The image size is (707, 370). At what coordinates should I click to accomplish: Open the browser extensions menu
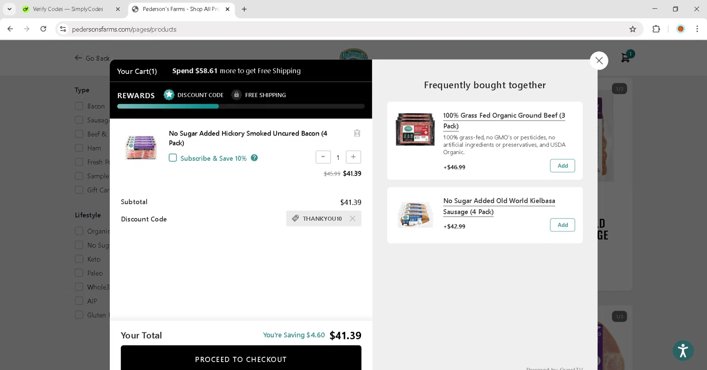(x=656, y=29)
